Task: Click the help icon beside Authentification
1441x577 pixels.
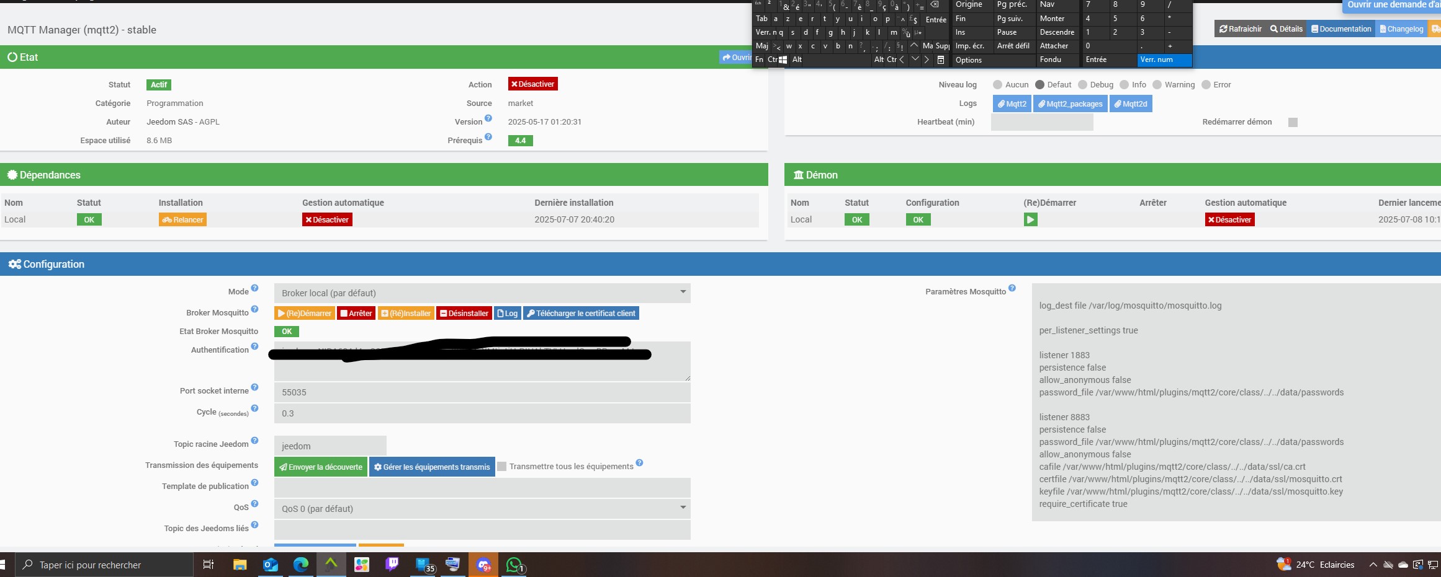Action: (254, 346)
